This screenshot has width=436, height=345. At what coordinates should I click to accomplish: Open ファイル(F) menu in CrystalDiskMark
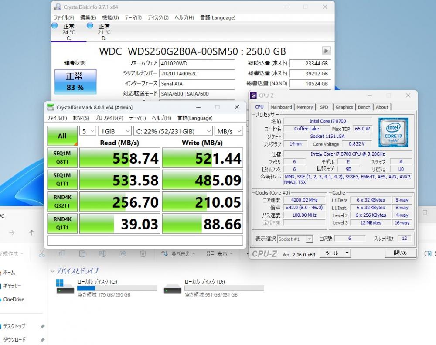click(57, 118)
